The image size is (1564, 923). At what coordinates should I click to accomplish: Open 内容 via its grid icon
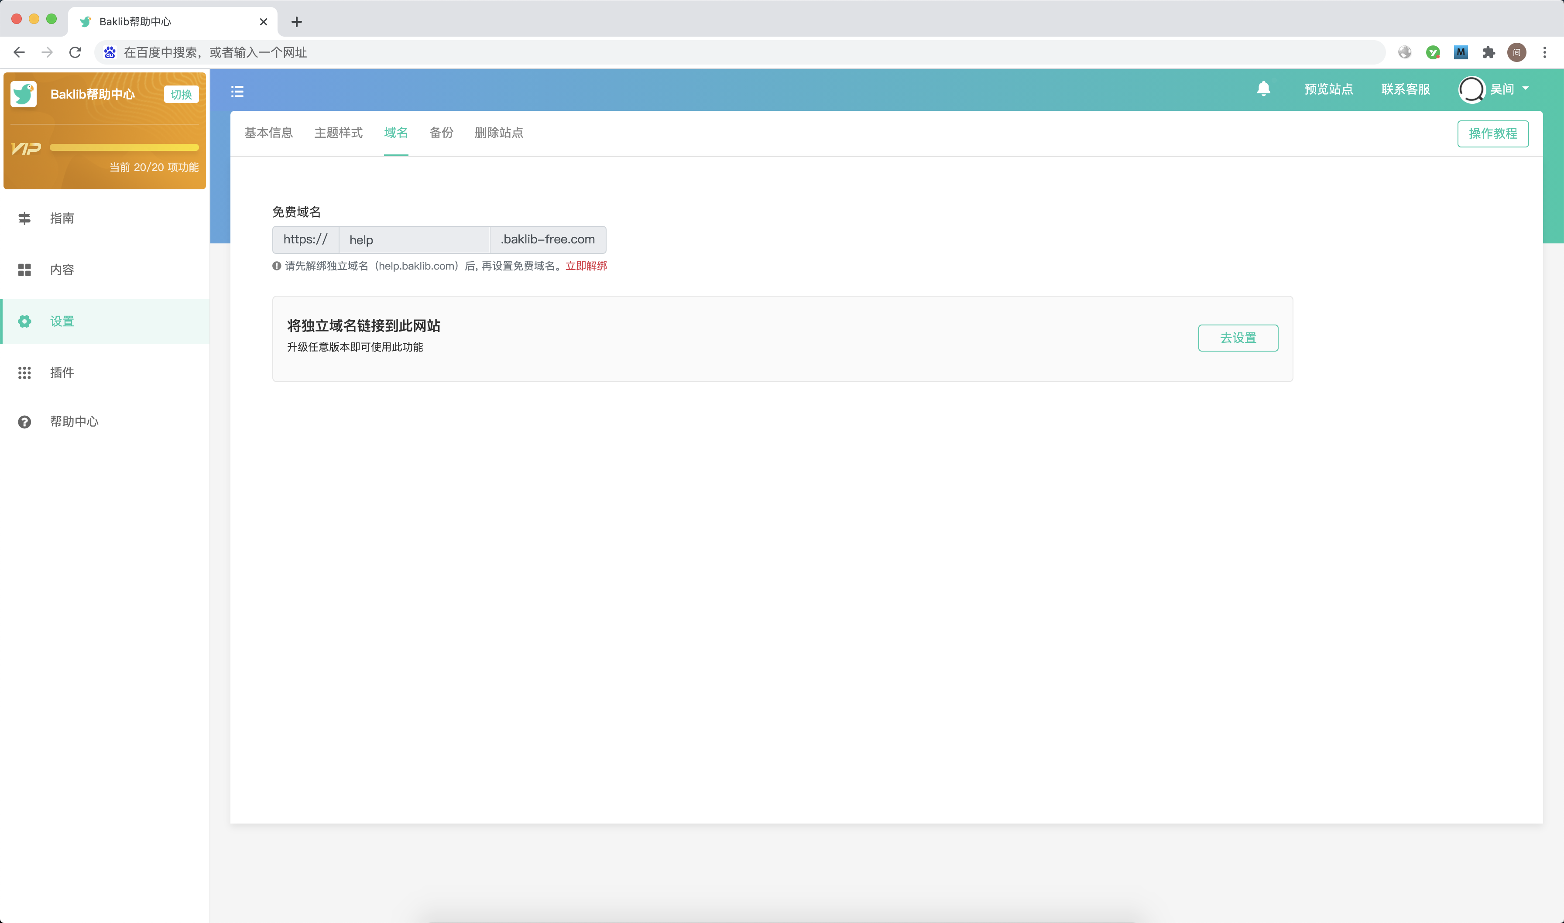(24, 270)
